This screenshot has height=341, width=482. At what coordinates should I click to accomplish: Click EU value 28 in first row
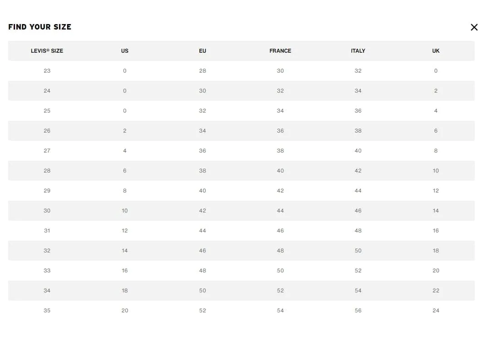pyautogui.click(x=202, y=71)
